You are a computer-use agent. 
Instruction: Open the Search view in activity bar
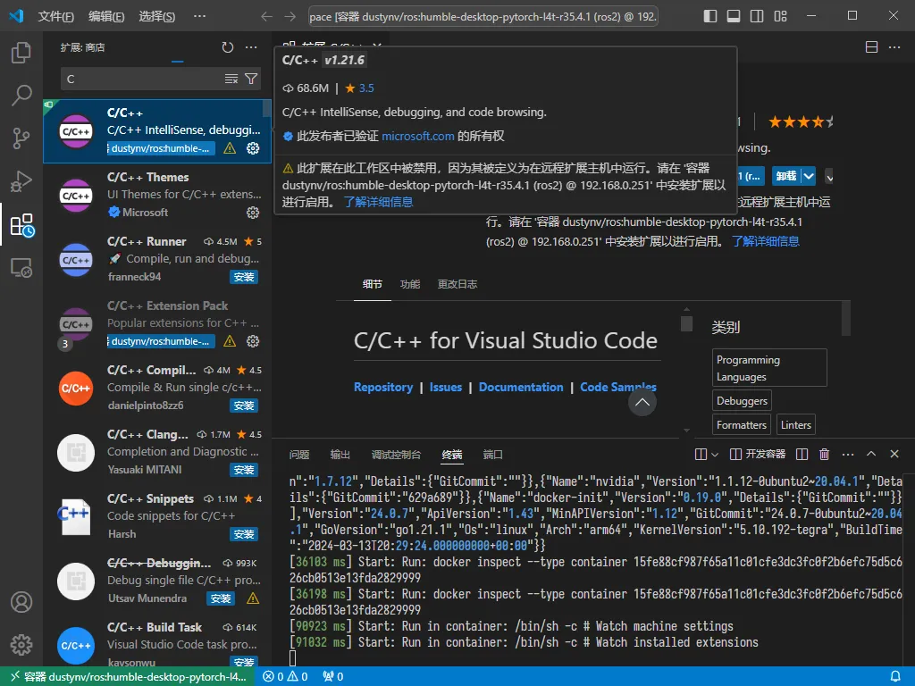click(21, 95)
